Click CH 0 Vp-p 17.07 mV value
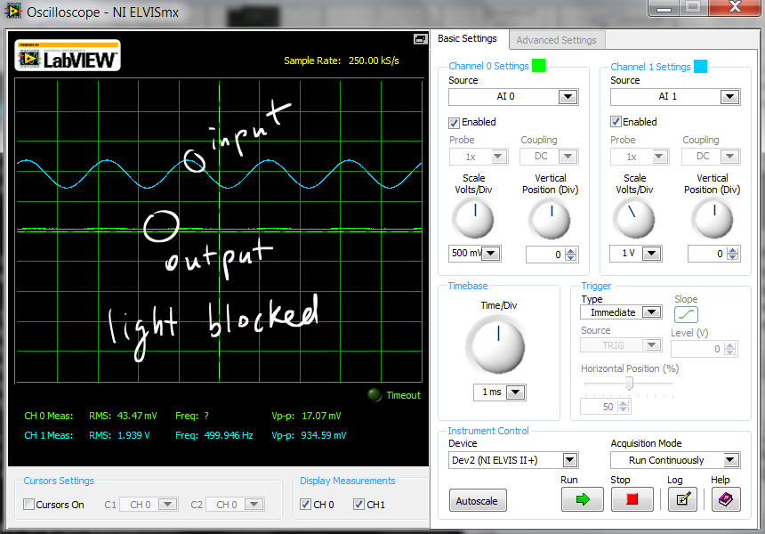The width and height of the screenshot is (765, 534). click(x=321, y=416)
